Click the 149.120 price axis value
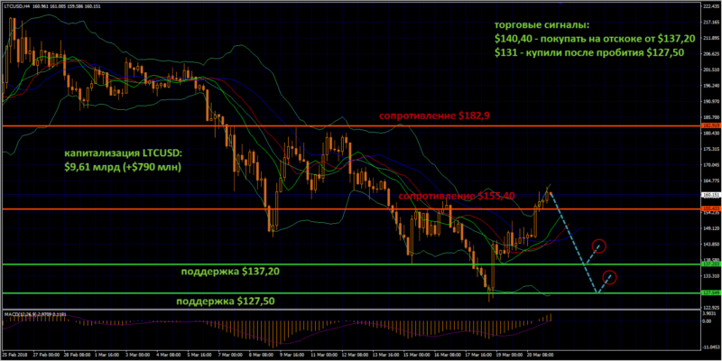The width and height of the screenshot is (722, 361). [x=709, y=228]
